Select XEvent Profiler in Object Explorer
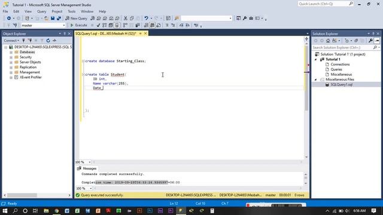Viewport: 383px width, 215px height. point(31,77)
